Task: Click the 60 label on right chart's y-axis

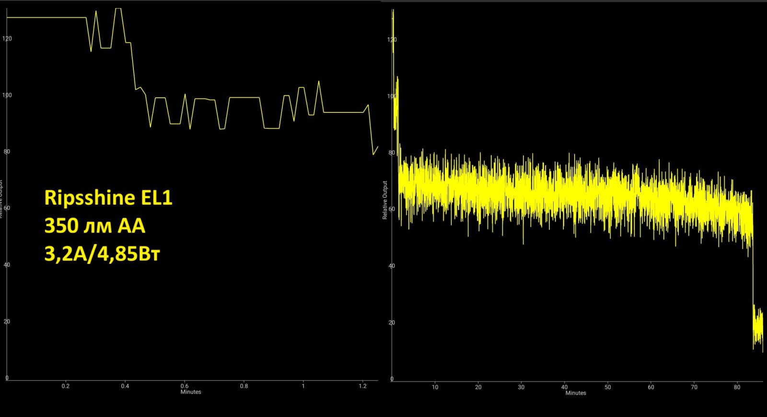Action: pyautogui.click(x=392, y=209)
